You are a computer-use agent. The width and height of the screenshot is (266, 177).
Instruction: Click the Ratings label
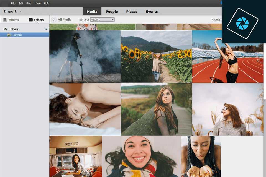[x=216, y=20]
